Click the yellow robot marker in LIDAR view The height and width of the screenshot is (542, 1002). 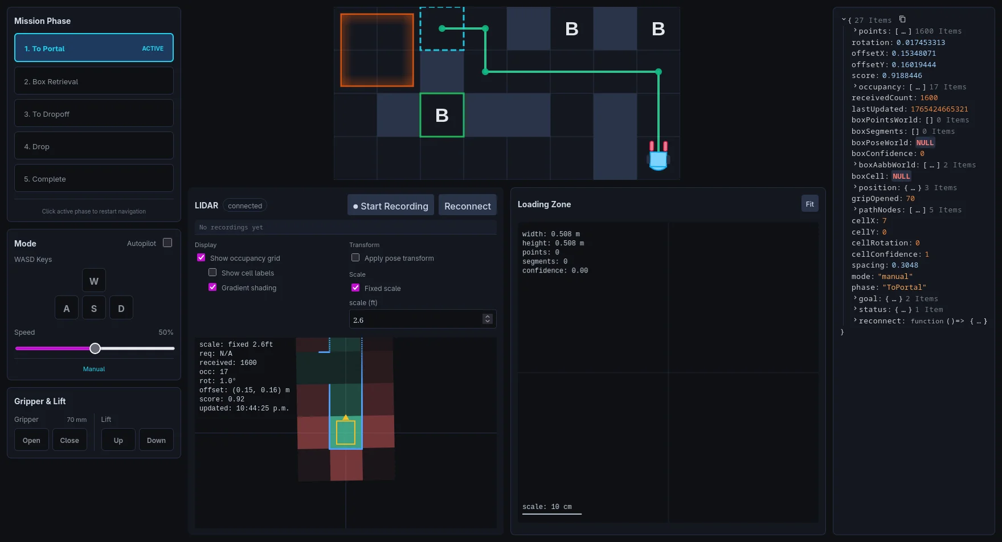346,433
